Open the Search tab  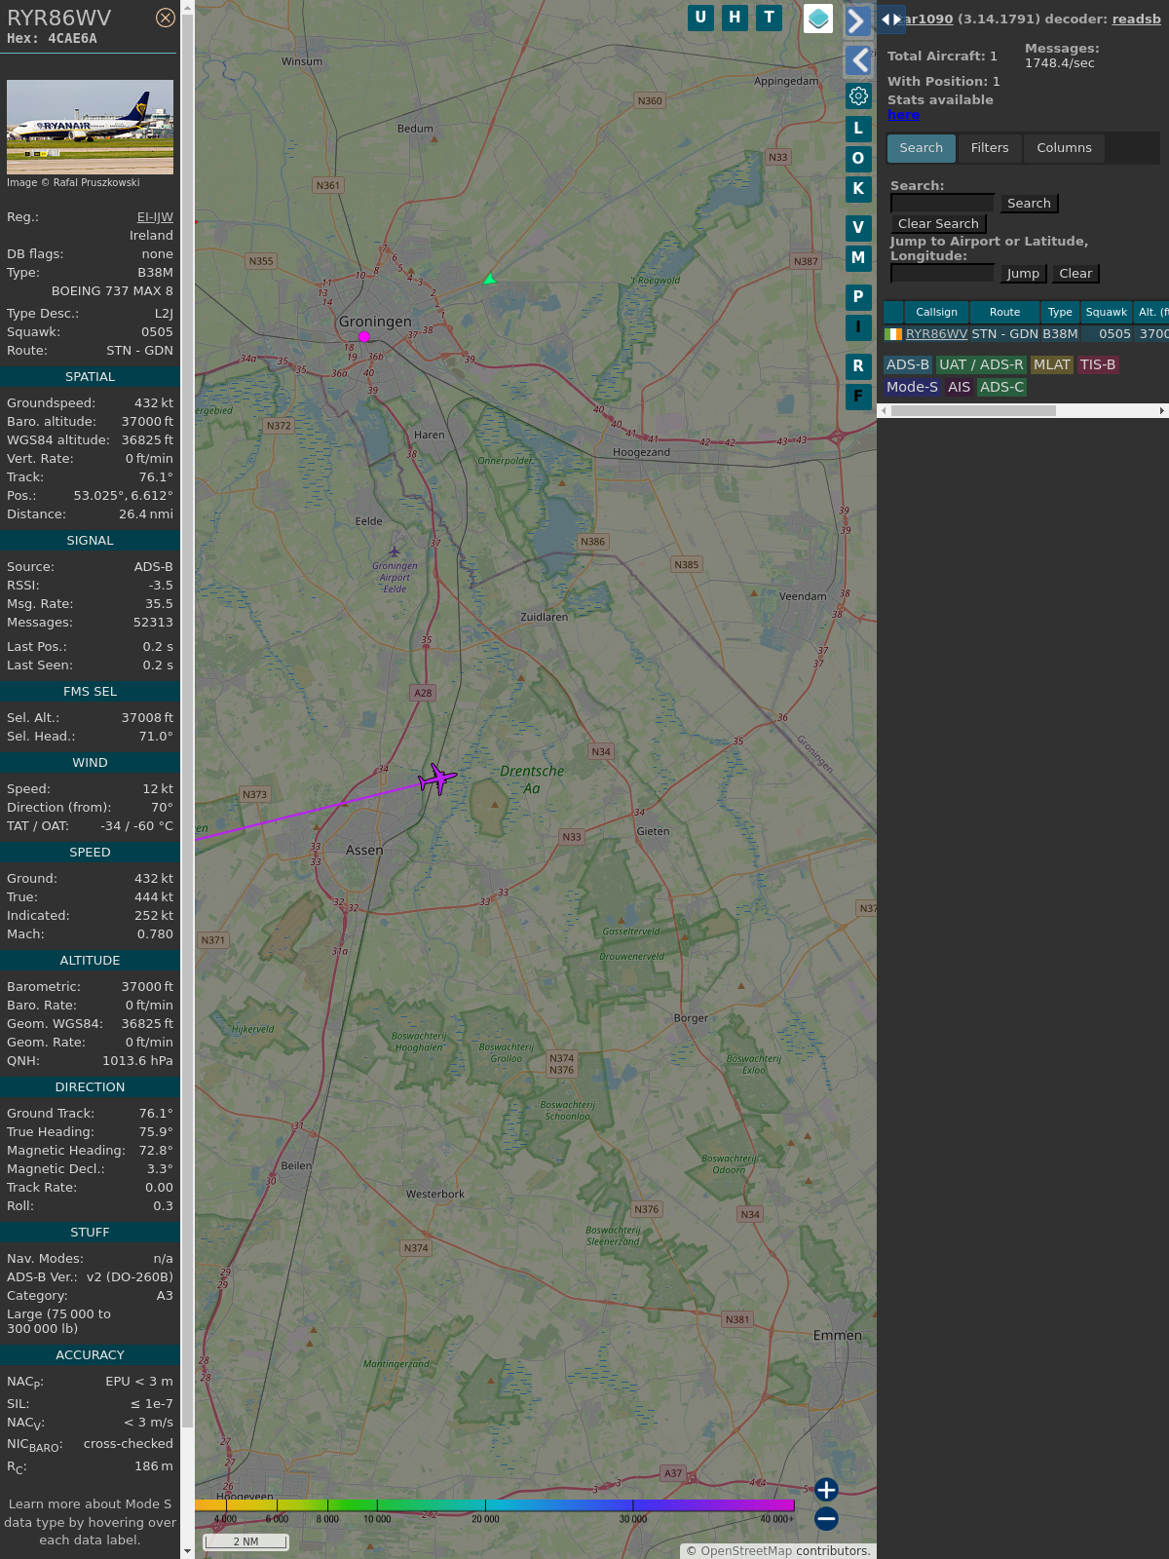click(x=922, y=148)
